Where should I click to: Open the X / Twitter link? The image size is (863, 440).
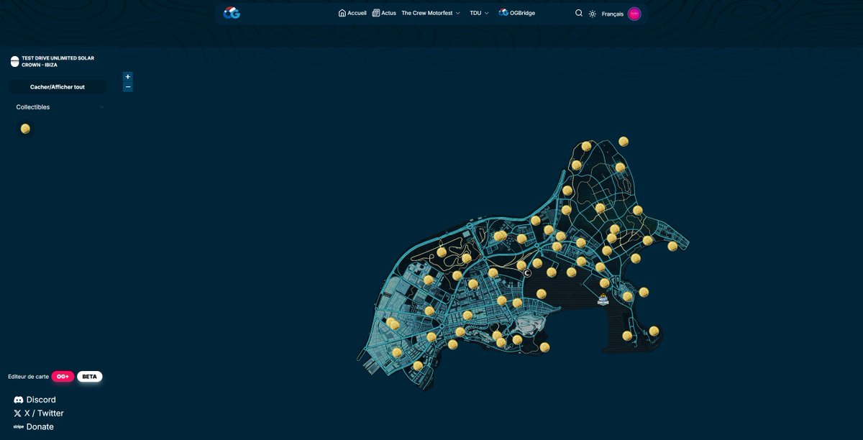(44, 413)
